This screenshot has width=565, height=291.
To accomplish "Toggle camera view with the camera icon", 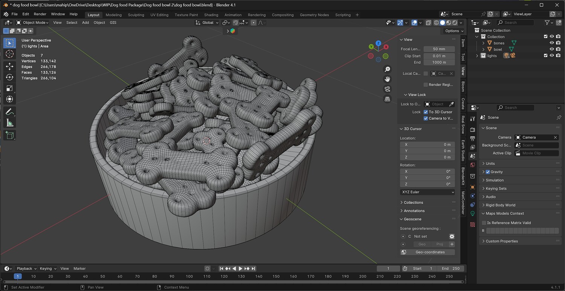I will pyautogui.click(x=387, y=89).
